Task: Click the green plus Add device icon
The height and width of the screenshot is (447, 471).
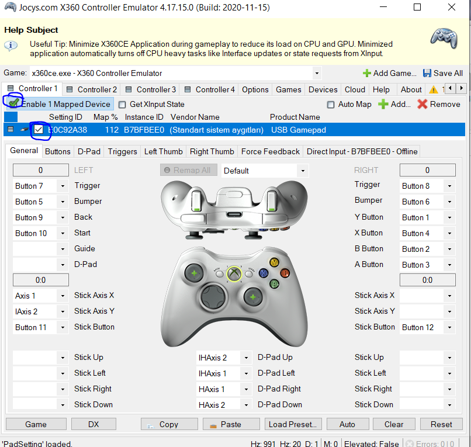Action: (x=383, y=104)
